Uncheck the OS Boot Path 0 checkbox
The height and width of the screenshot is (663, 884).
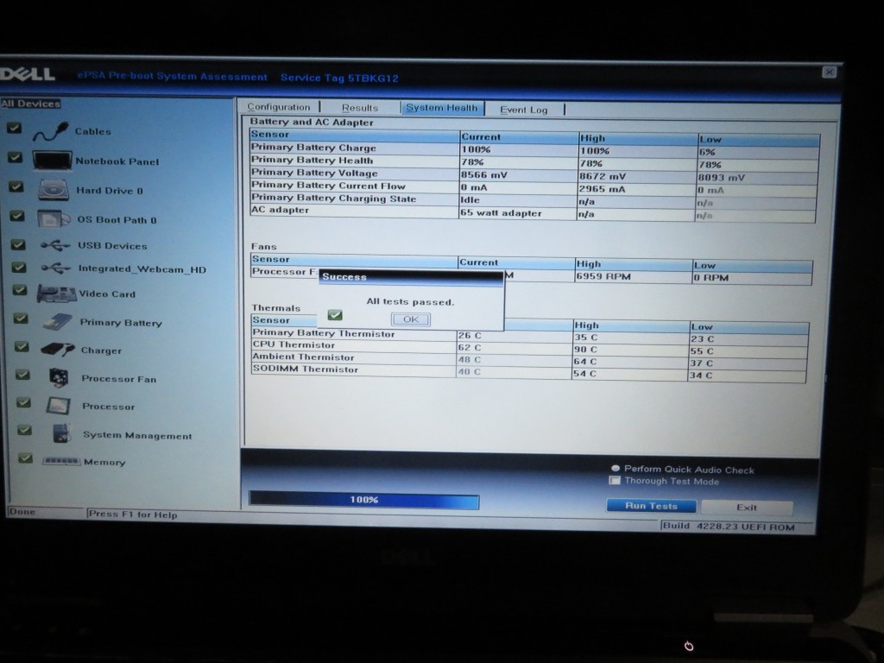point(17,216)
